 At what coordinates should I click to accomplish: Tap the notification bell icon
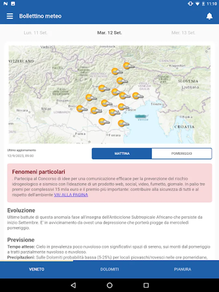pyautogui.click(x=209, y=16)
